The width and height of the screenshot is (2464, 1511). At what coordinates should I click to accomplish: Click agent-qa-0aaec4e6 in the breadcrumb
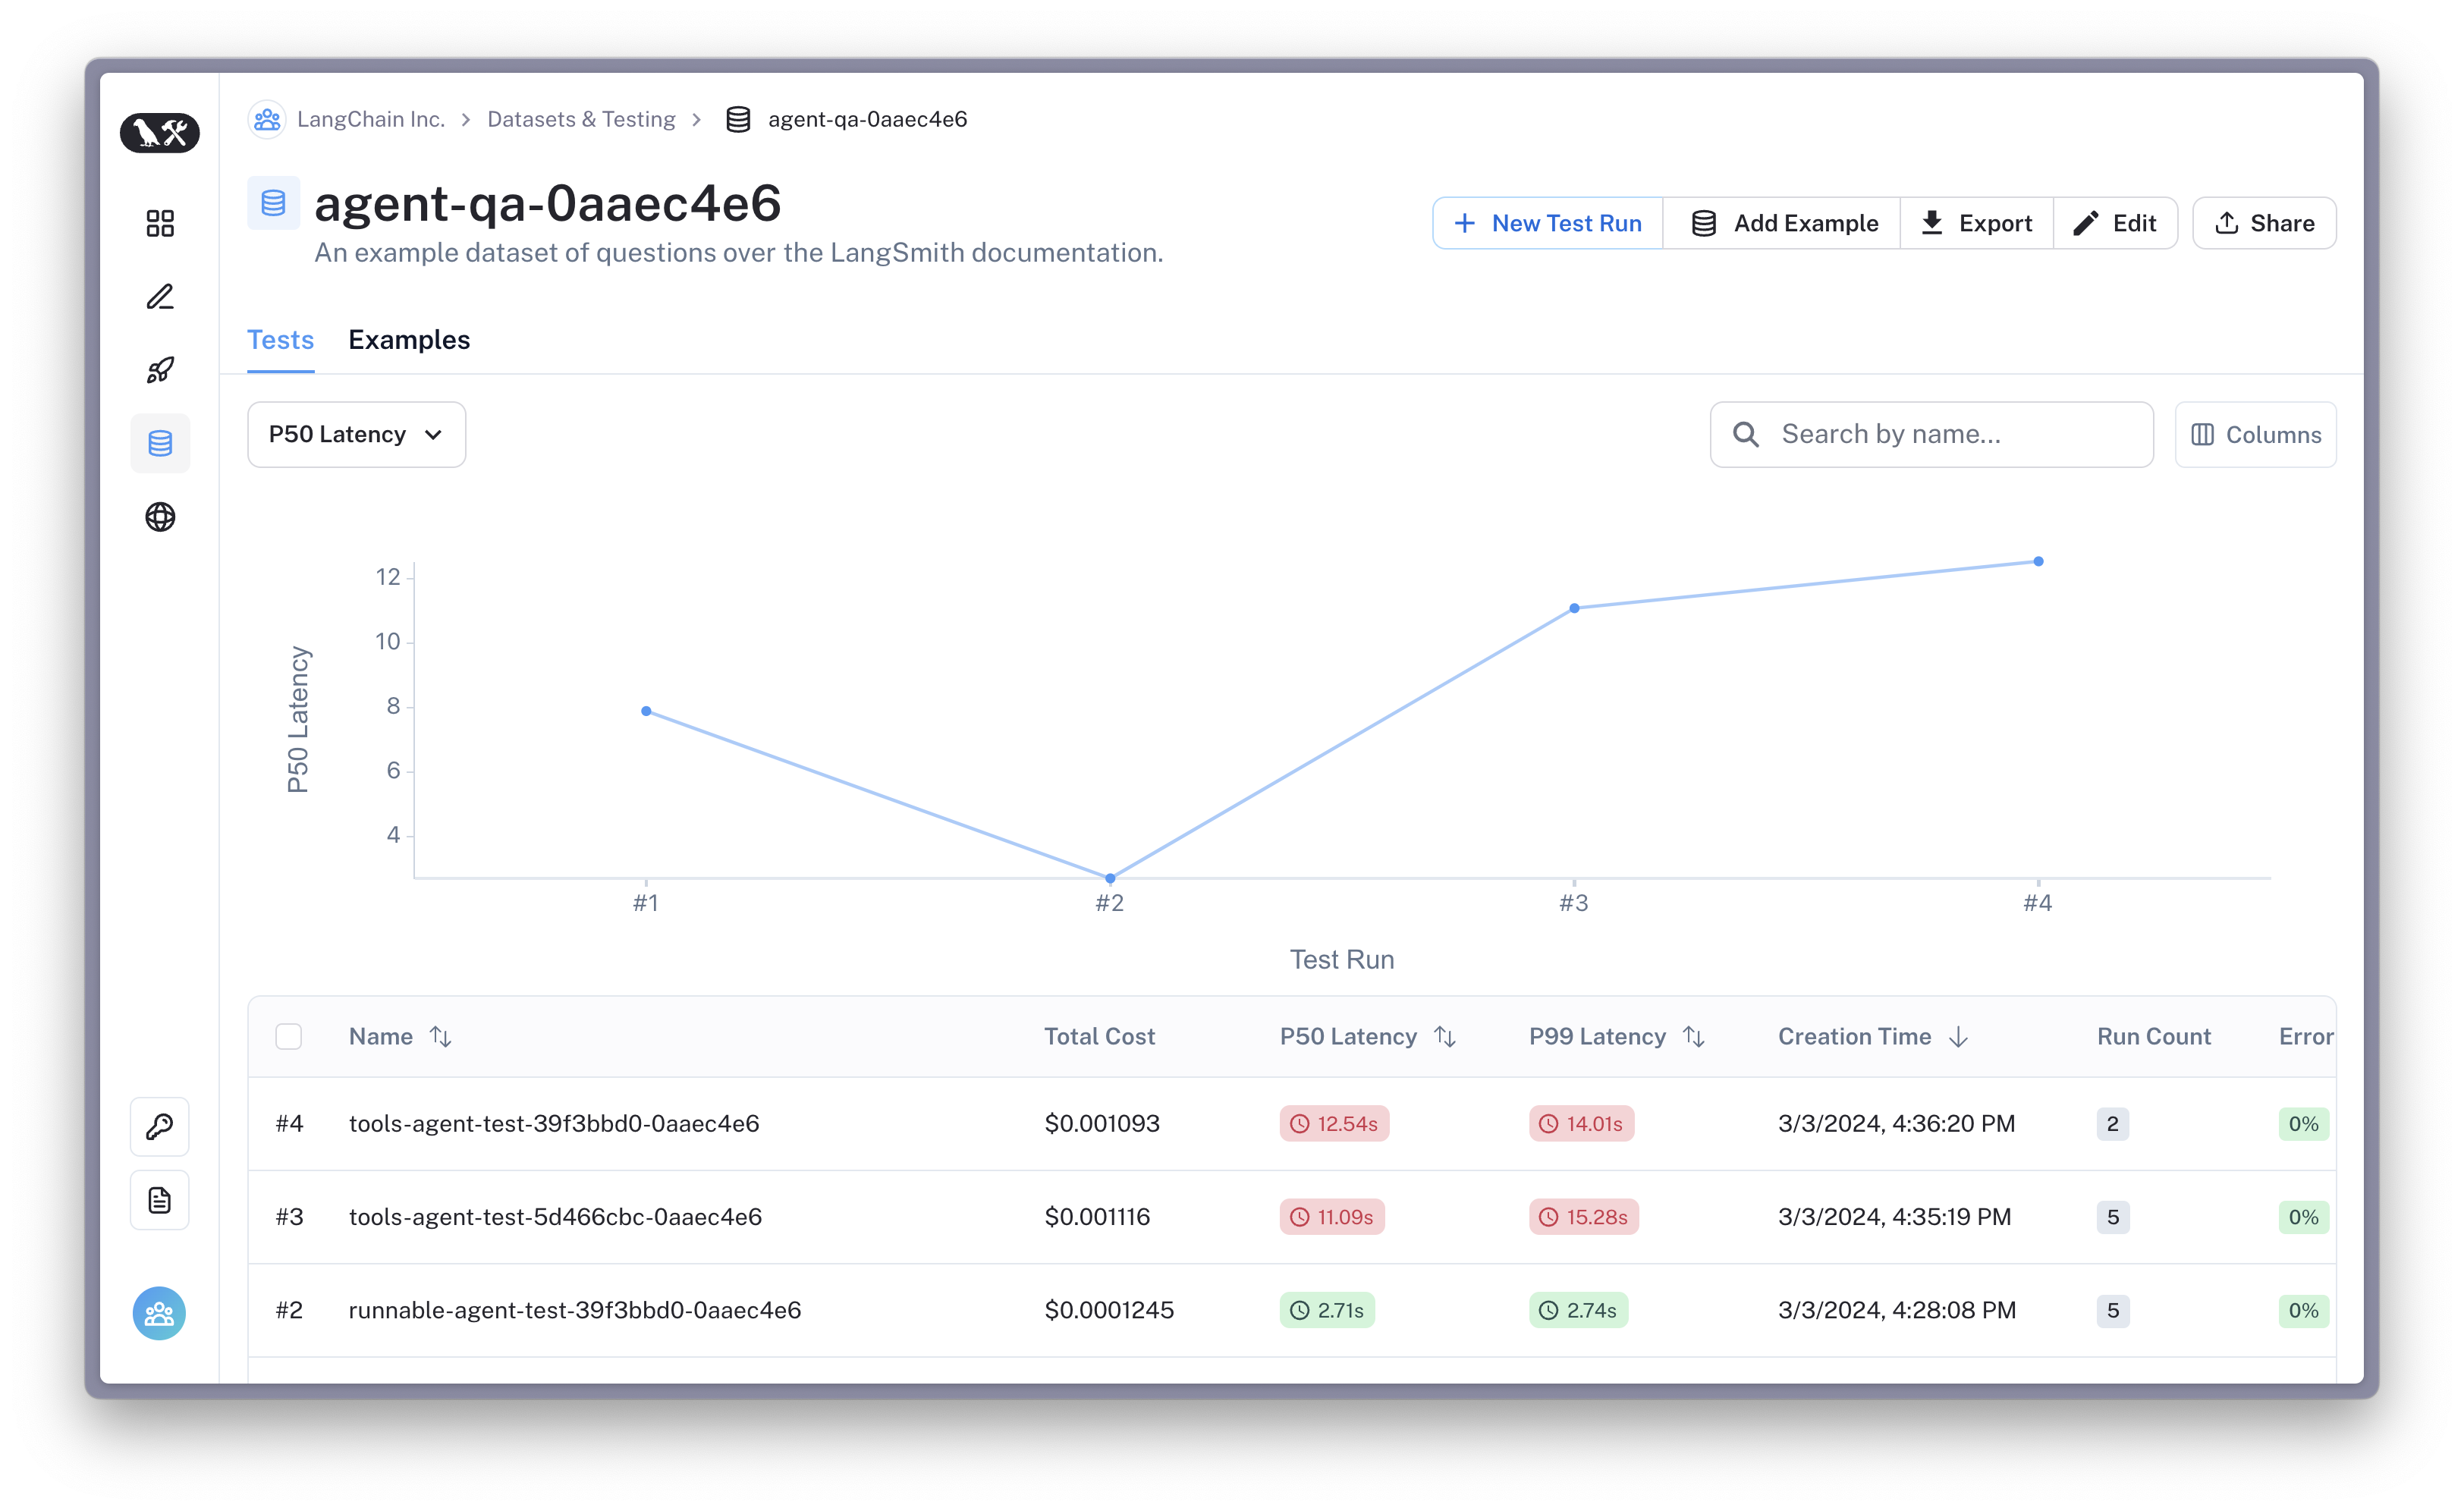tap(868, 119)
